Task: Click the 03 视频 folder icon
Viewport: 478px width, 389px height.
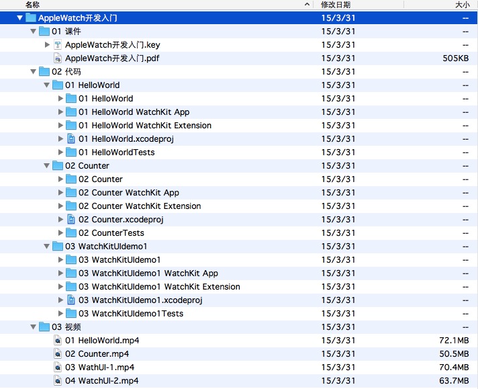Action: (x=44, y=327)
